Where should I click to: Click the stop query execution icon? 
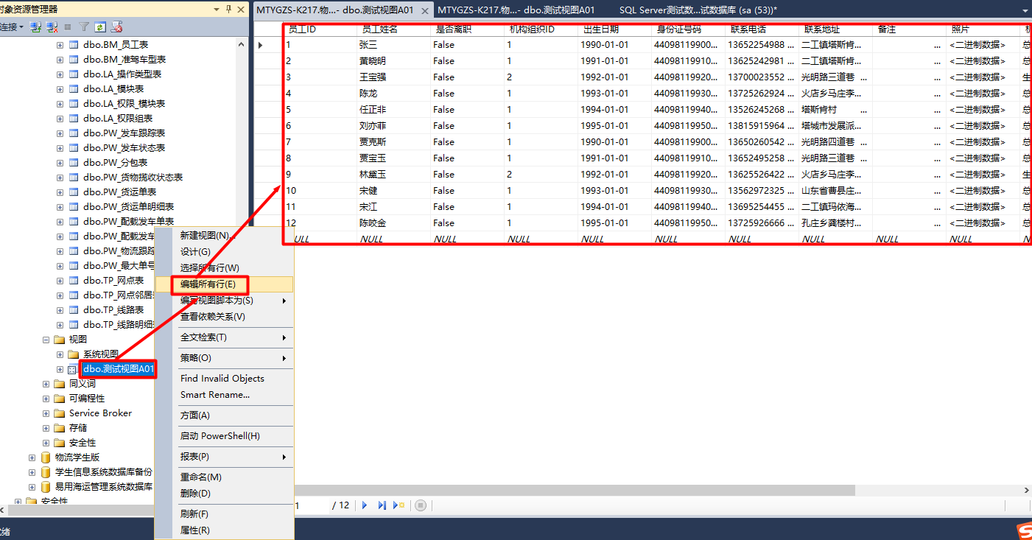pos(420,505)
